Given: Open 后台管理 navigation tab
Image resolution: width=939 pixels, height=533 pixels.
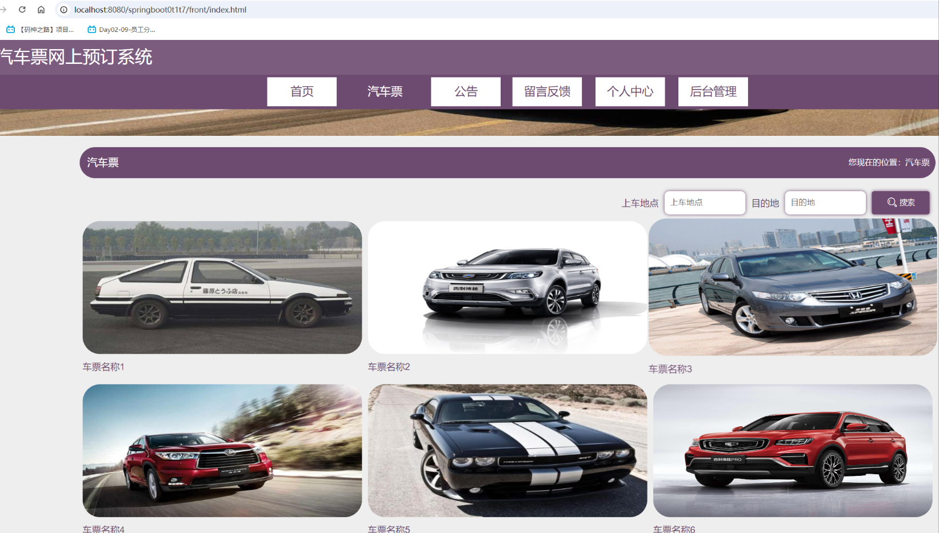Looking at the screenshot, I should pyautogui.click(x=713, y=91).
